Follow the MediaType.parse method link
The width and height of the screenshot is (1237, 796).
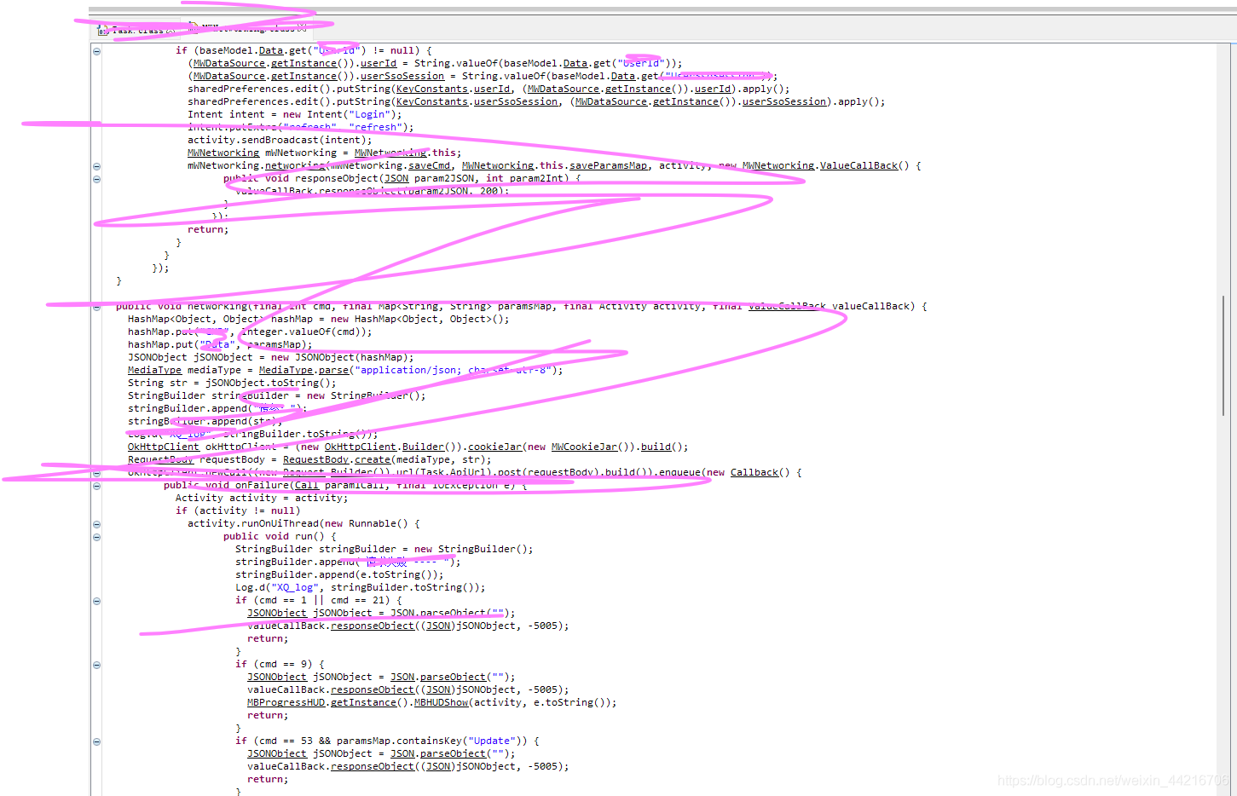333,370
